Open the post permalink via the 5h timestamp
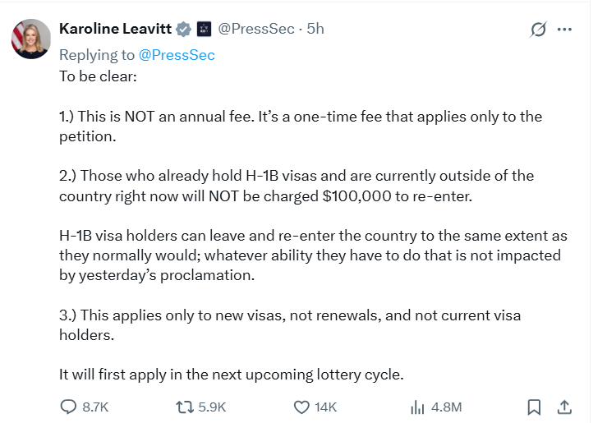 (315, 29)
